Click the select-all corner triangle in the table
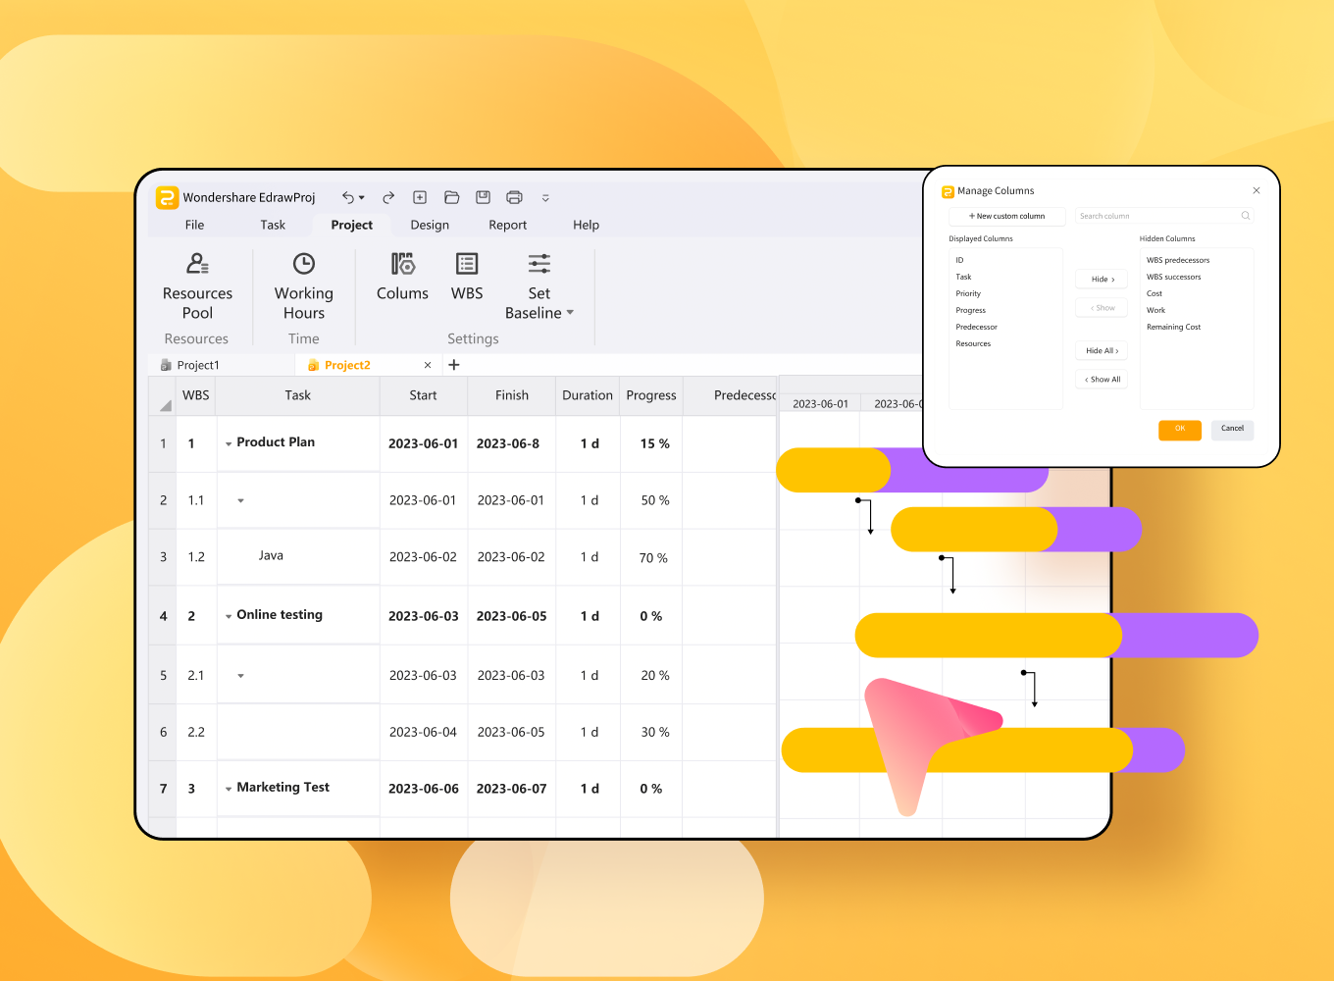 pos(165,404)
